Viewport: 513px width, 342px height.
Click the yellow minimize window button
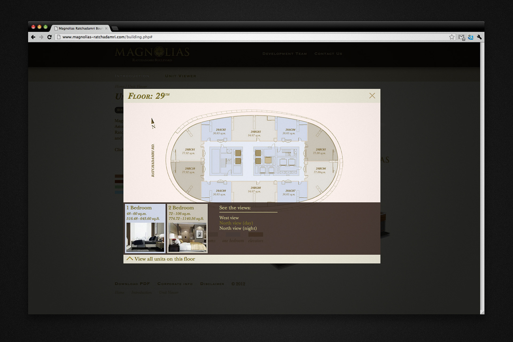coord(39,27)
